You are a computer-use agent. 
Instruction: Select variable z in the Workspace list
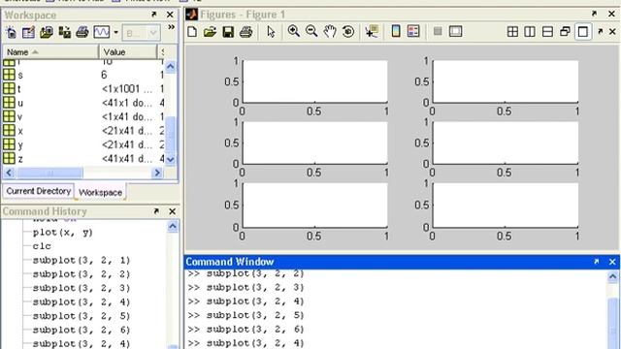(83, 159)
